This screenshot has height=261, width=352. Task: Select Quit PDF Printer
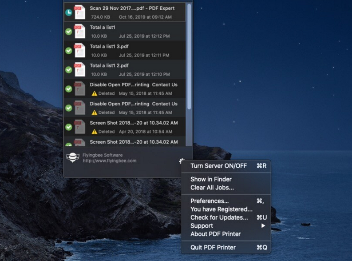226,248
